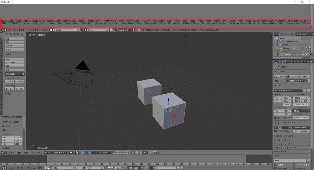Open the グローバル orientation dropdown
Screen dimensions: 314x170
(x=105, y=152)
